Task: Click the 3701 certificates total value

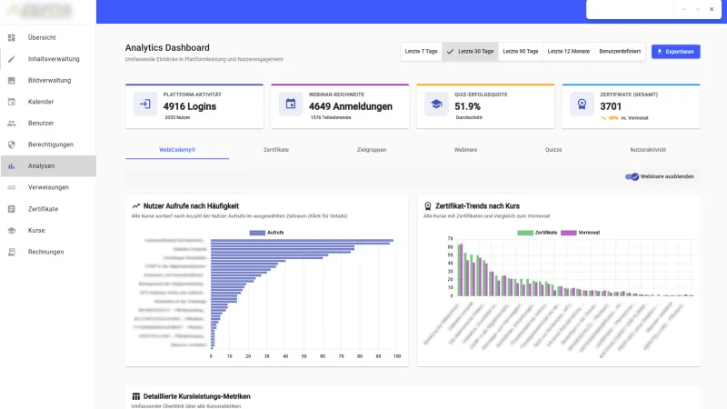Action: (x=611, y=106)
